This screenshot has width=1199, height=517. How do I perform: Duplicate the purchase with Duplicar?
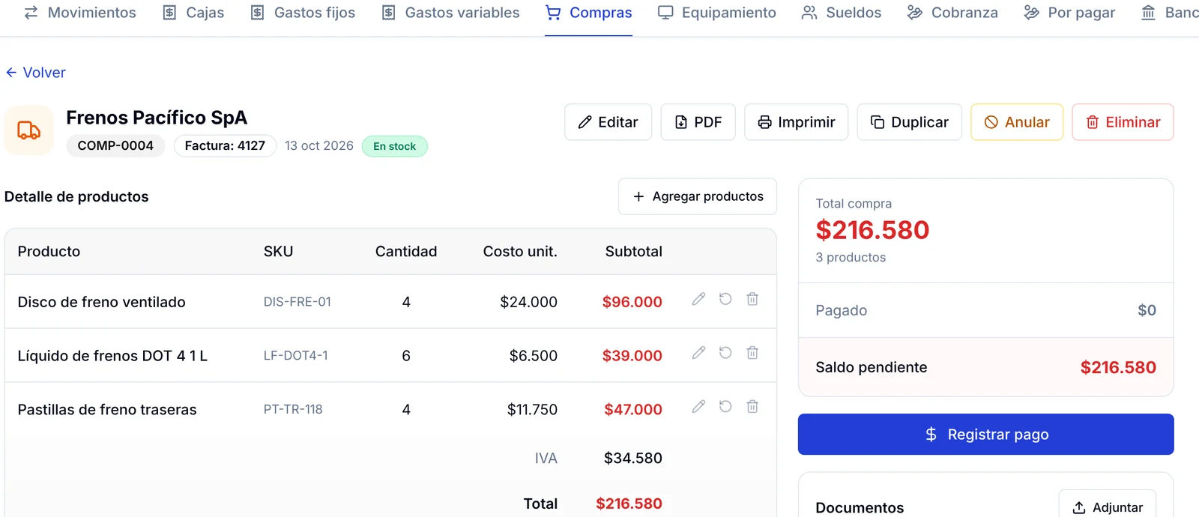click(909, 122)
